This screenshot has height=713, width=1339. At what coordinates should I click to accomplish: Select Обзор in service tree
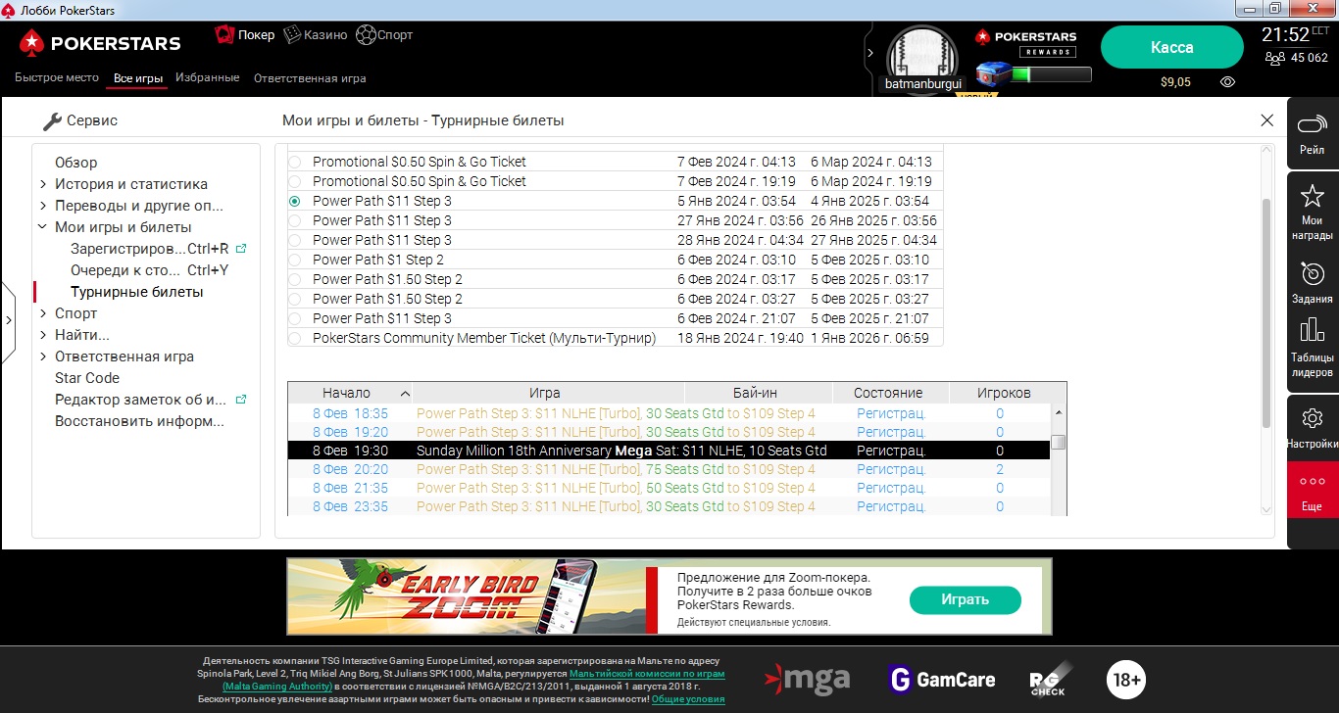coord(76,163)
